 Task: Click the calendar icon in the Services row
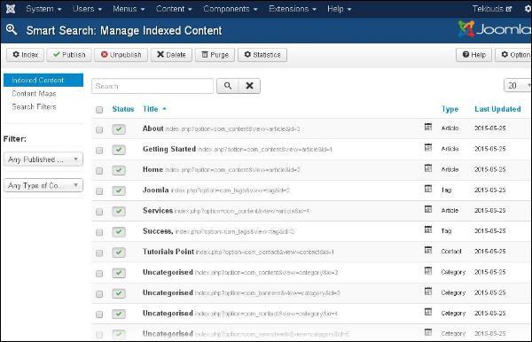point(428,209)
